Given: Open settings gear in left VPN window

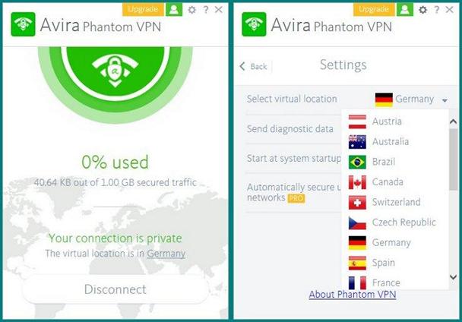Looking at the screenshot, I should tap(191, 10).
